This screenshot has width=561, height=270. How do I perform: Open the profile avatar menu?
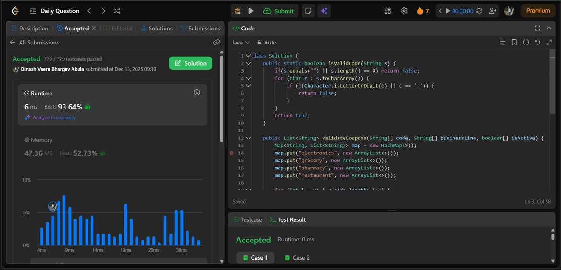point(509,11)
